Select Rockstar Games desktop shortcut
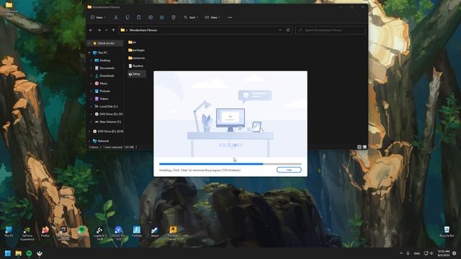Screen dimensions: 461x259 173,234
